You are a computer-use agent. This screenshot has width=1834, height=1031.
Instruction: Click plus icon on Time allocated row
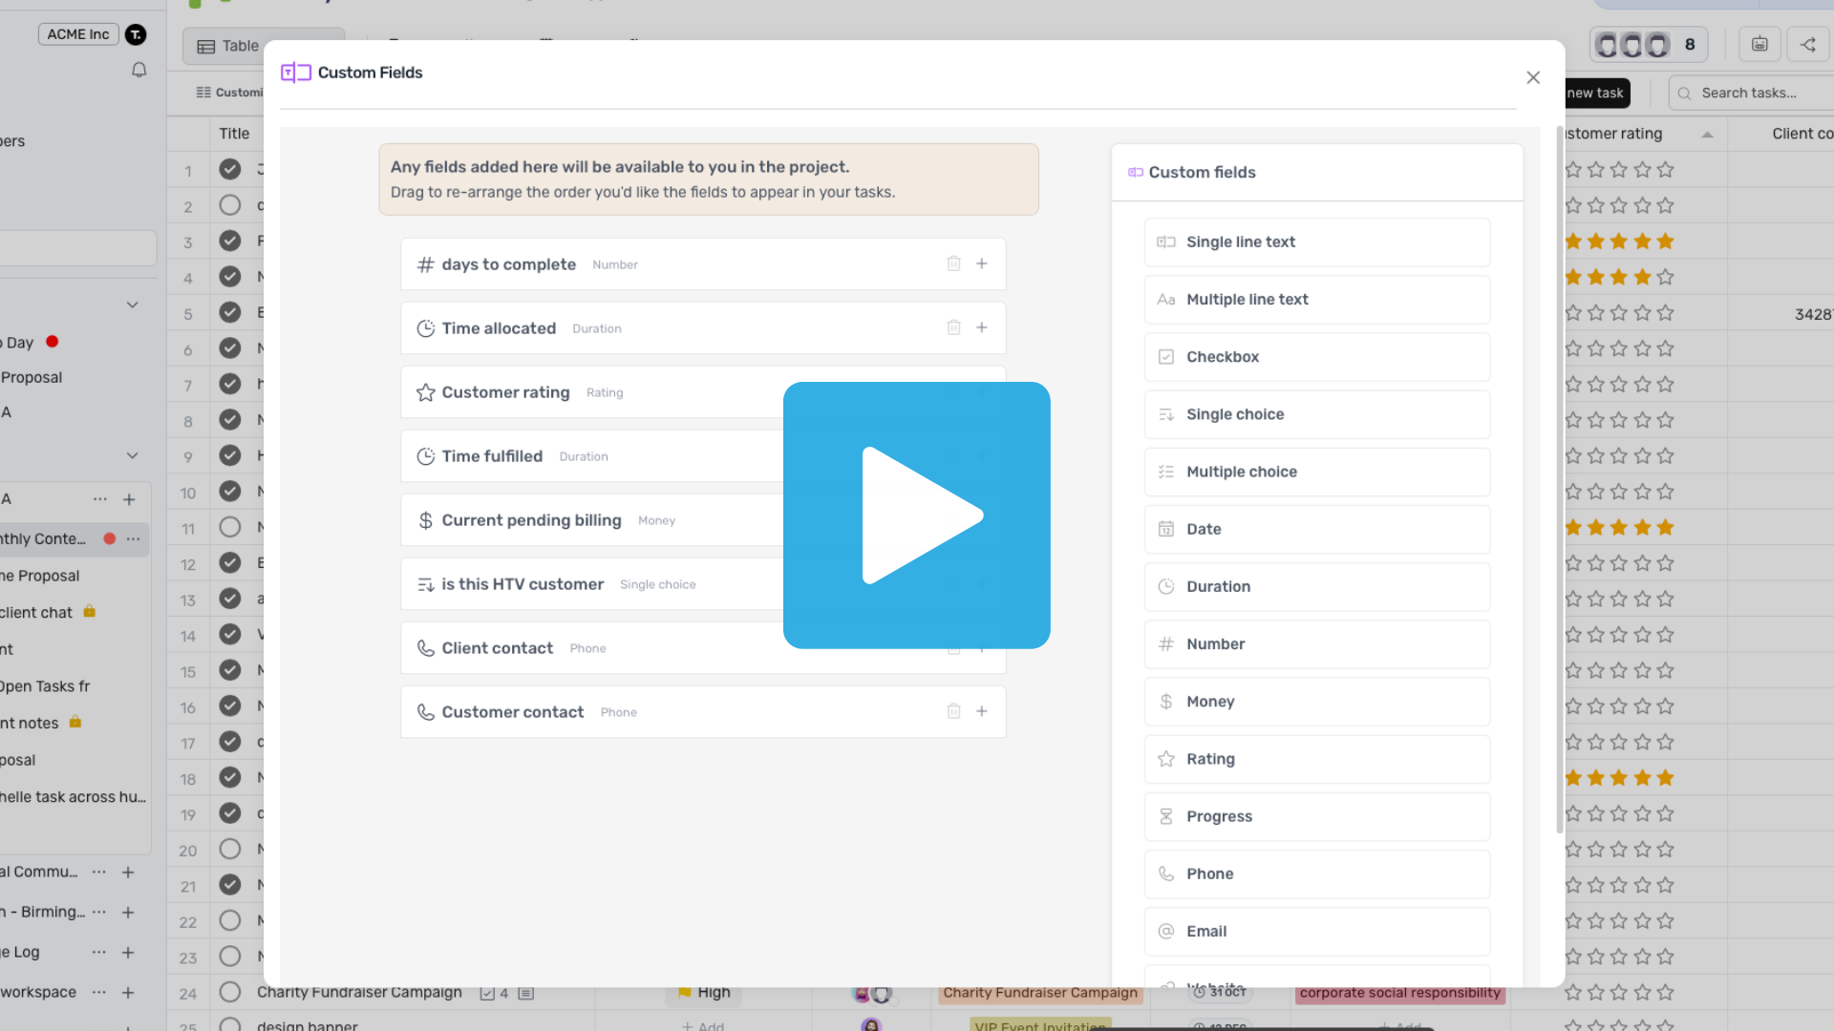(x=981, y=327)
